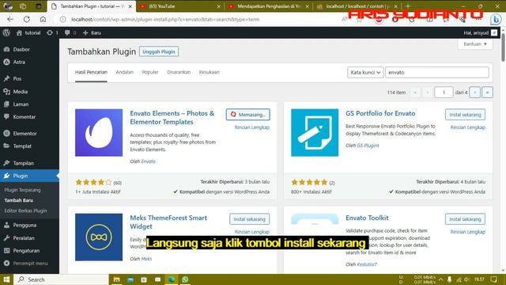Image resolution: width=506 pixels, height=285 pixels.
Task: Click the current page number field
Action: coord(444,93)
